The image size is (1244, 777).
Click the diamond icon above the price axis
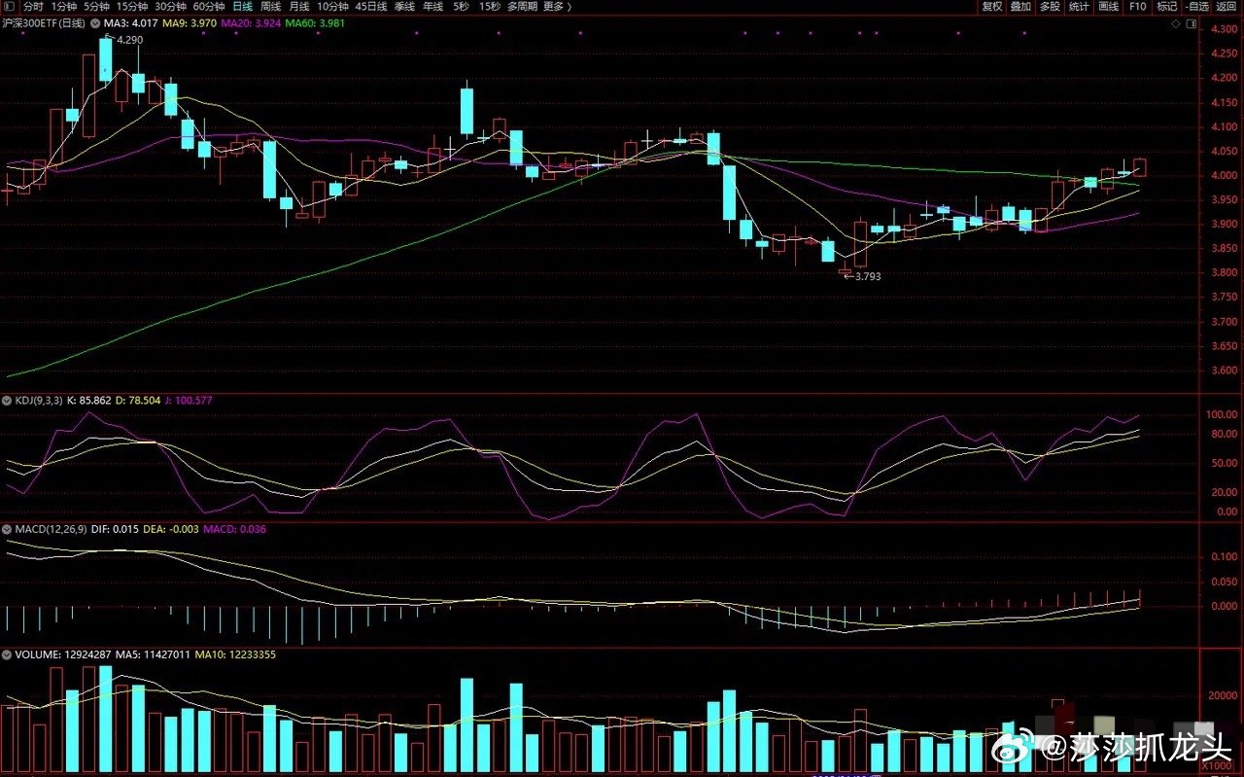pyautogui.click(x=1176, y=21)
